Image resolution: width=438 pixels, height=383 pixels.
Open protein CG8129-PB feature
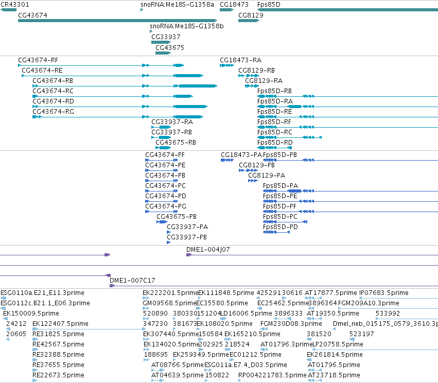[248, 170]
